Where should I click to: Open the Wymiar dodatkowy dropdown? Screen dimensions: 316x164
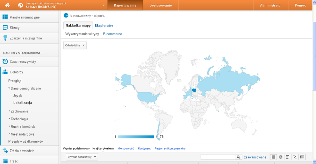tap(82, 157)
